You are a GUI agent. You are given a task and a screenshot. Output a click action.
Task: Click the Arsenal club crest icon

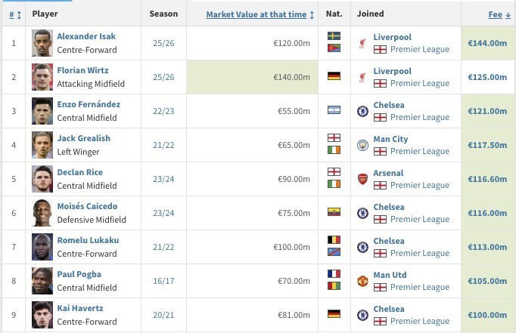pyautogui.click(x=362, y=179)
